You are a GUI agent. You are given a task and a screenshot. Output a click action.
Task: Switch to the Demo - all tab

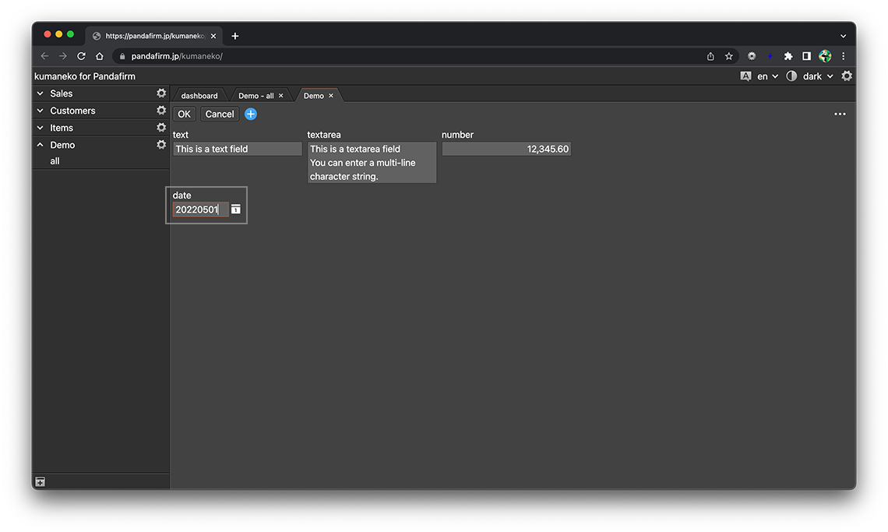click(255, 96)
